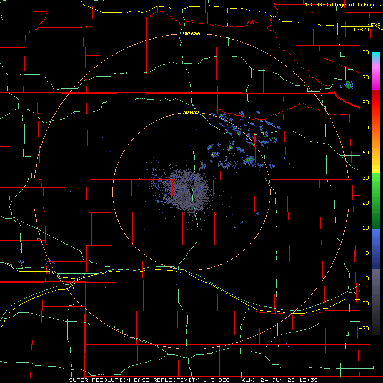
Task: Click the 40 value on the color scale
Action: [366, 153]
